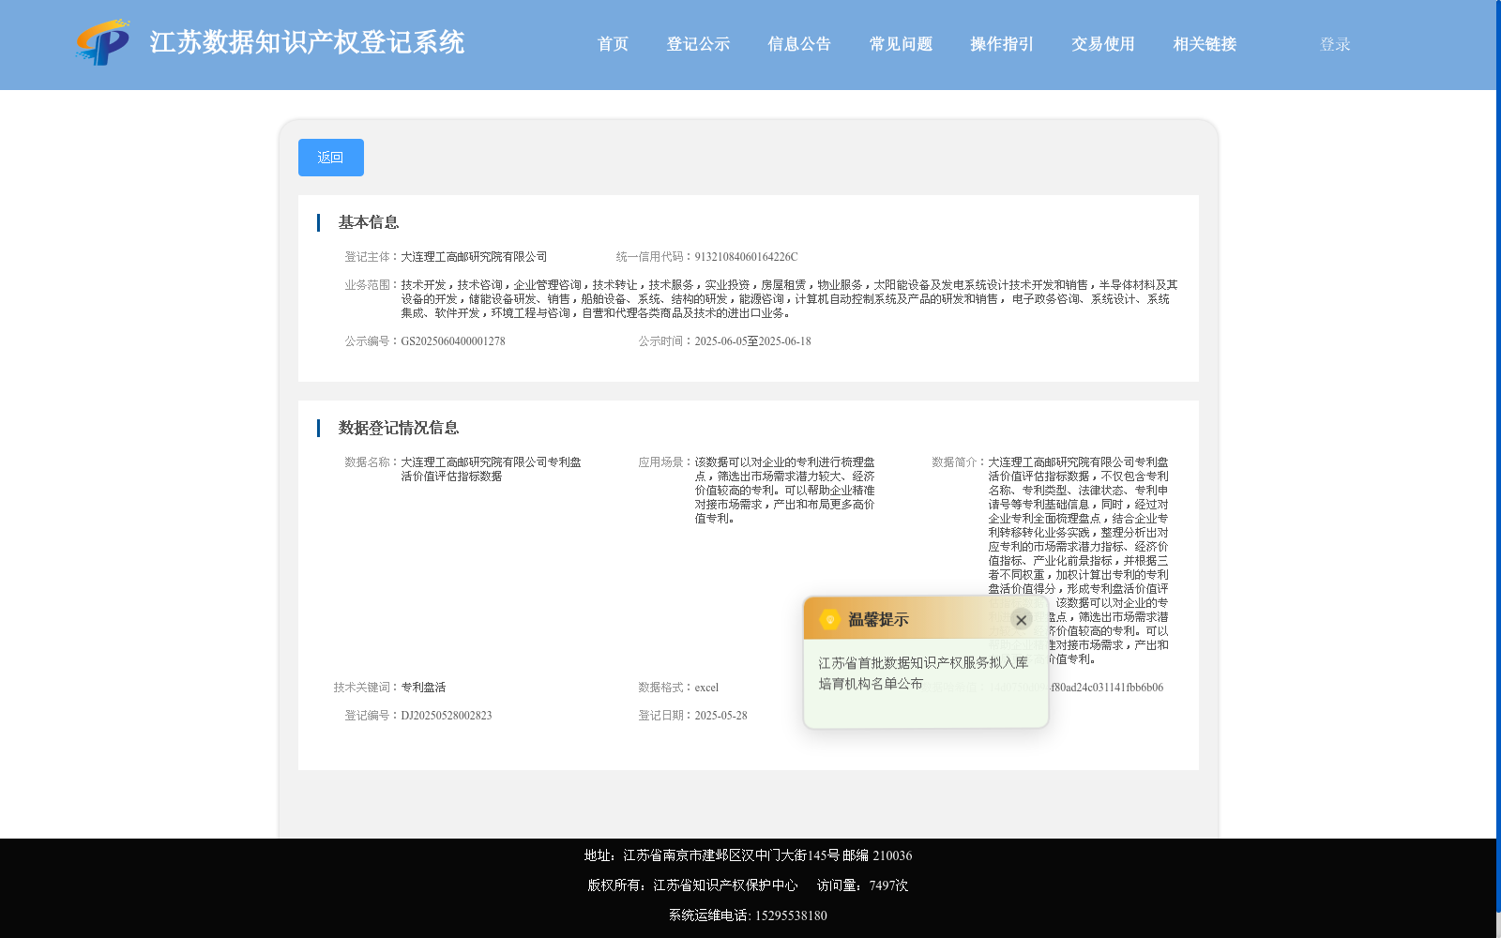Click footer phone number 15295538180
The width and height of the screenshot is (1501, 938).
tap(791, 915)
